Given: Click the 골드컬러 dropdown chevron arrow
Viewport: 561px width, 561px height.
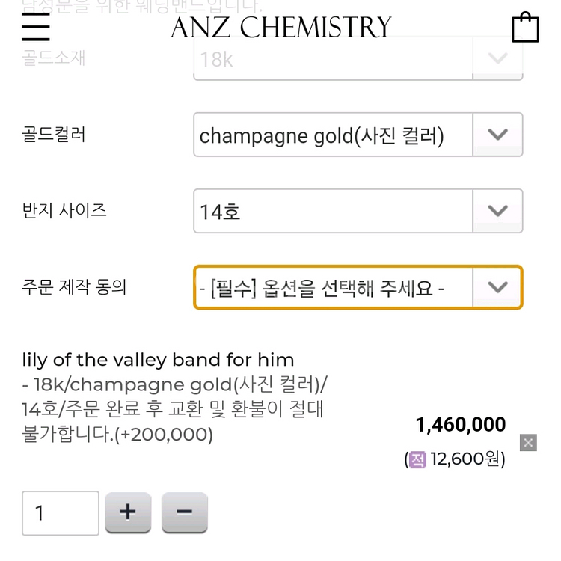Looking at the screenshot, I should [497, 135].
